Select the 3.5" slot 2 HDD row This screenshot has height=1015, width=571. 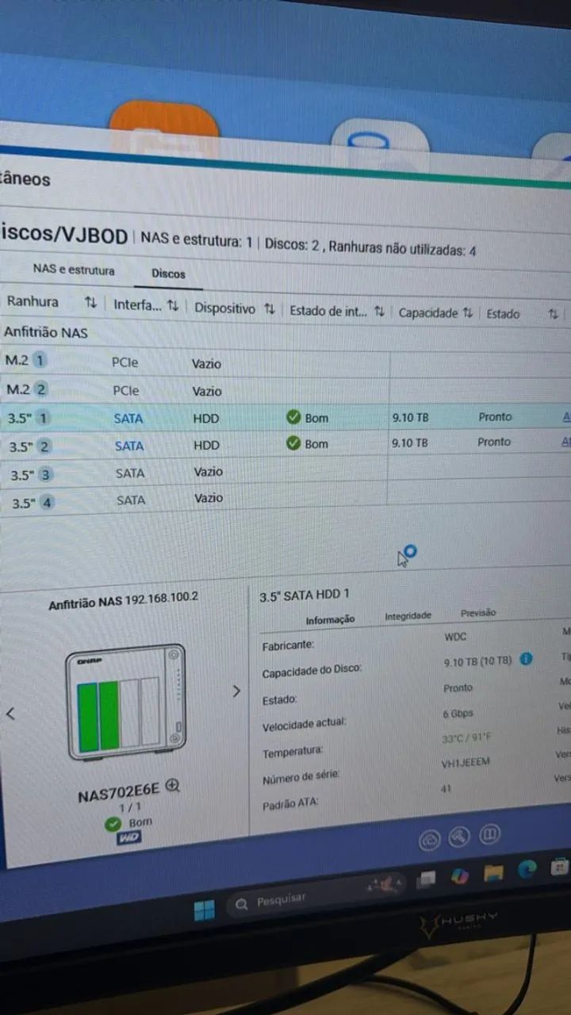tap(285, 444)
